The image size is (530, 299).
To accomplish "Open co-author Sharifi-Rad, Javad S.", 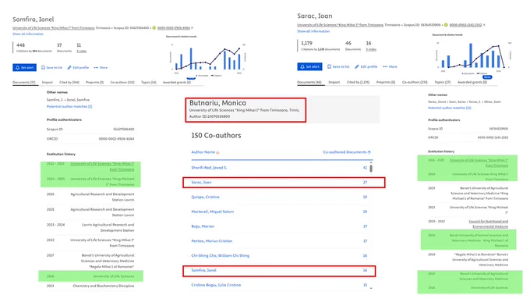I will tap(209, 168).
